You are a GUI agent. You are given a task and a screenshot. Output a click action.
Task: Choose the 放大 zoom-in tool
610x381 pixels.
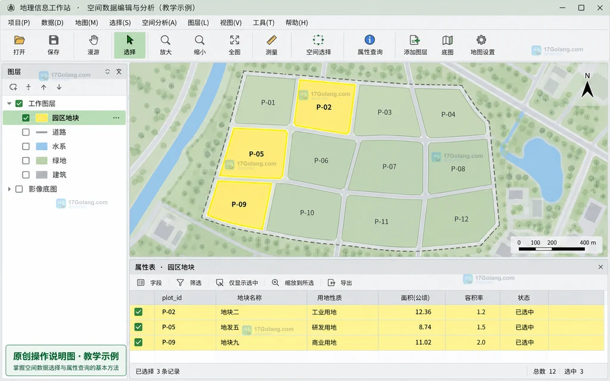pyautogui.click(x=166, y=45)
